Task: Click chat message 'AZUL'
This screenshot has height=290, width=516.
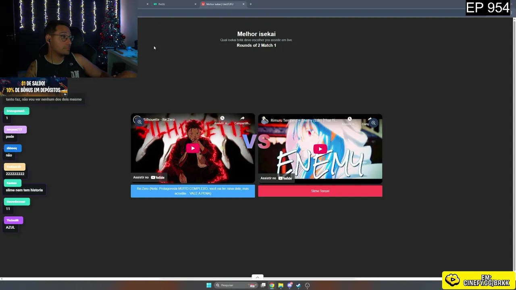Action: pos(10,227)
